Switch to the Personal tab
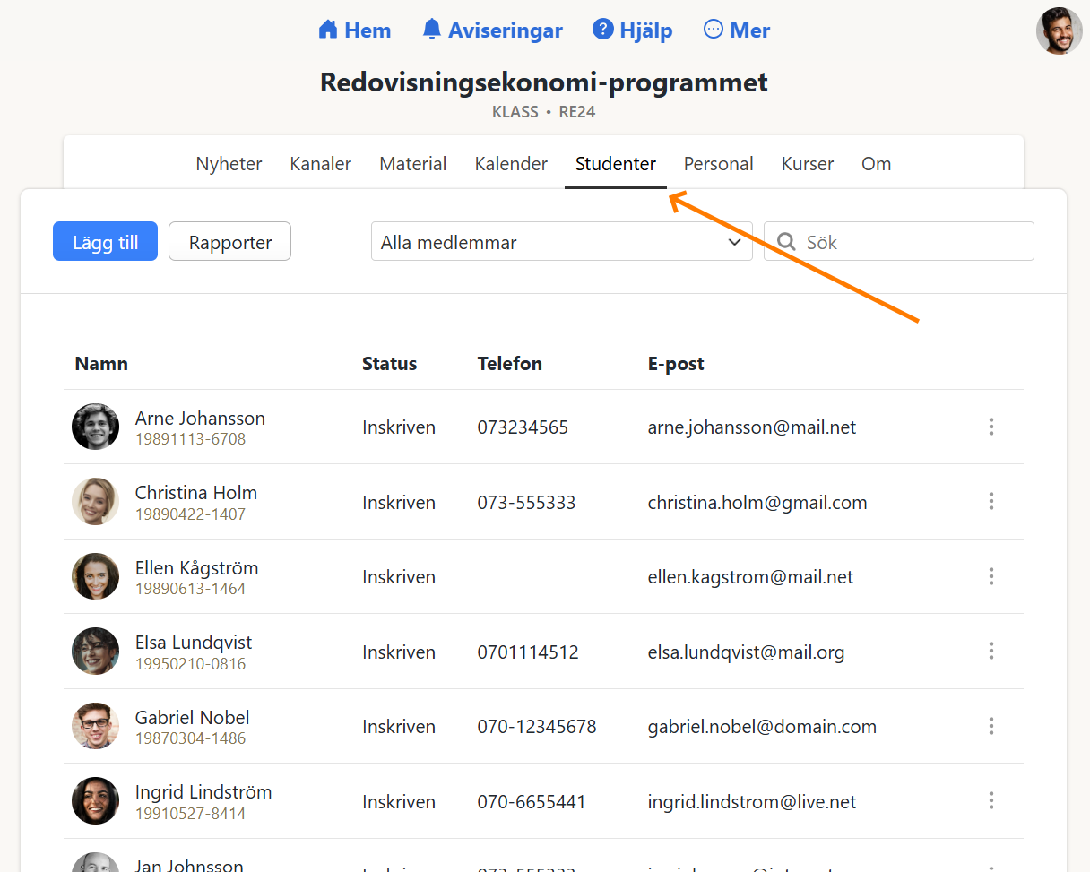The width and height of the screenshot is (1090, 872). coord(718,164)
